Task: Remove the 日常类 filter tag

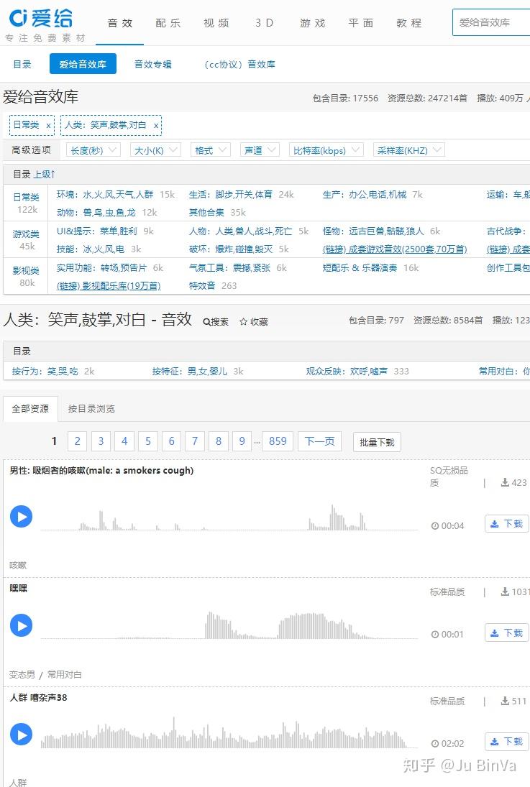Action: coord(48,126)
